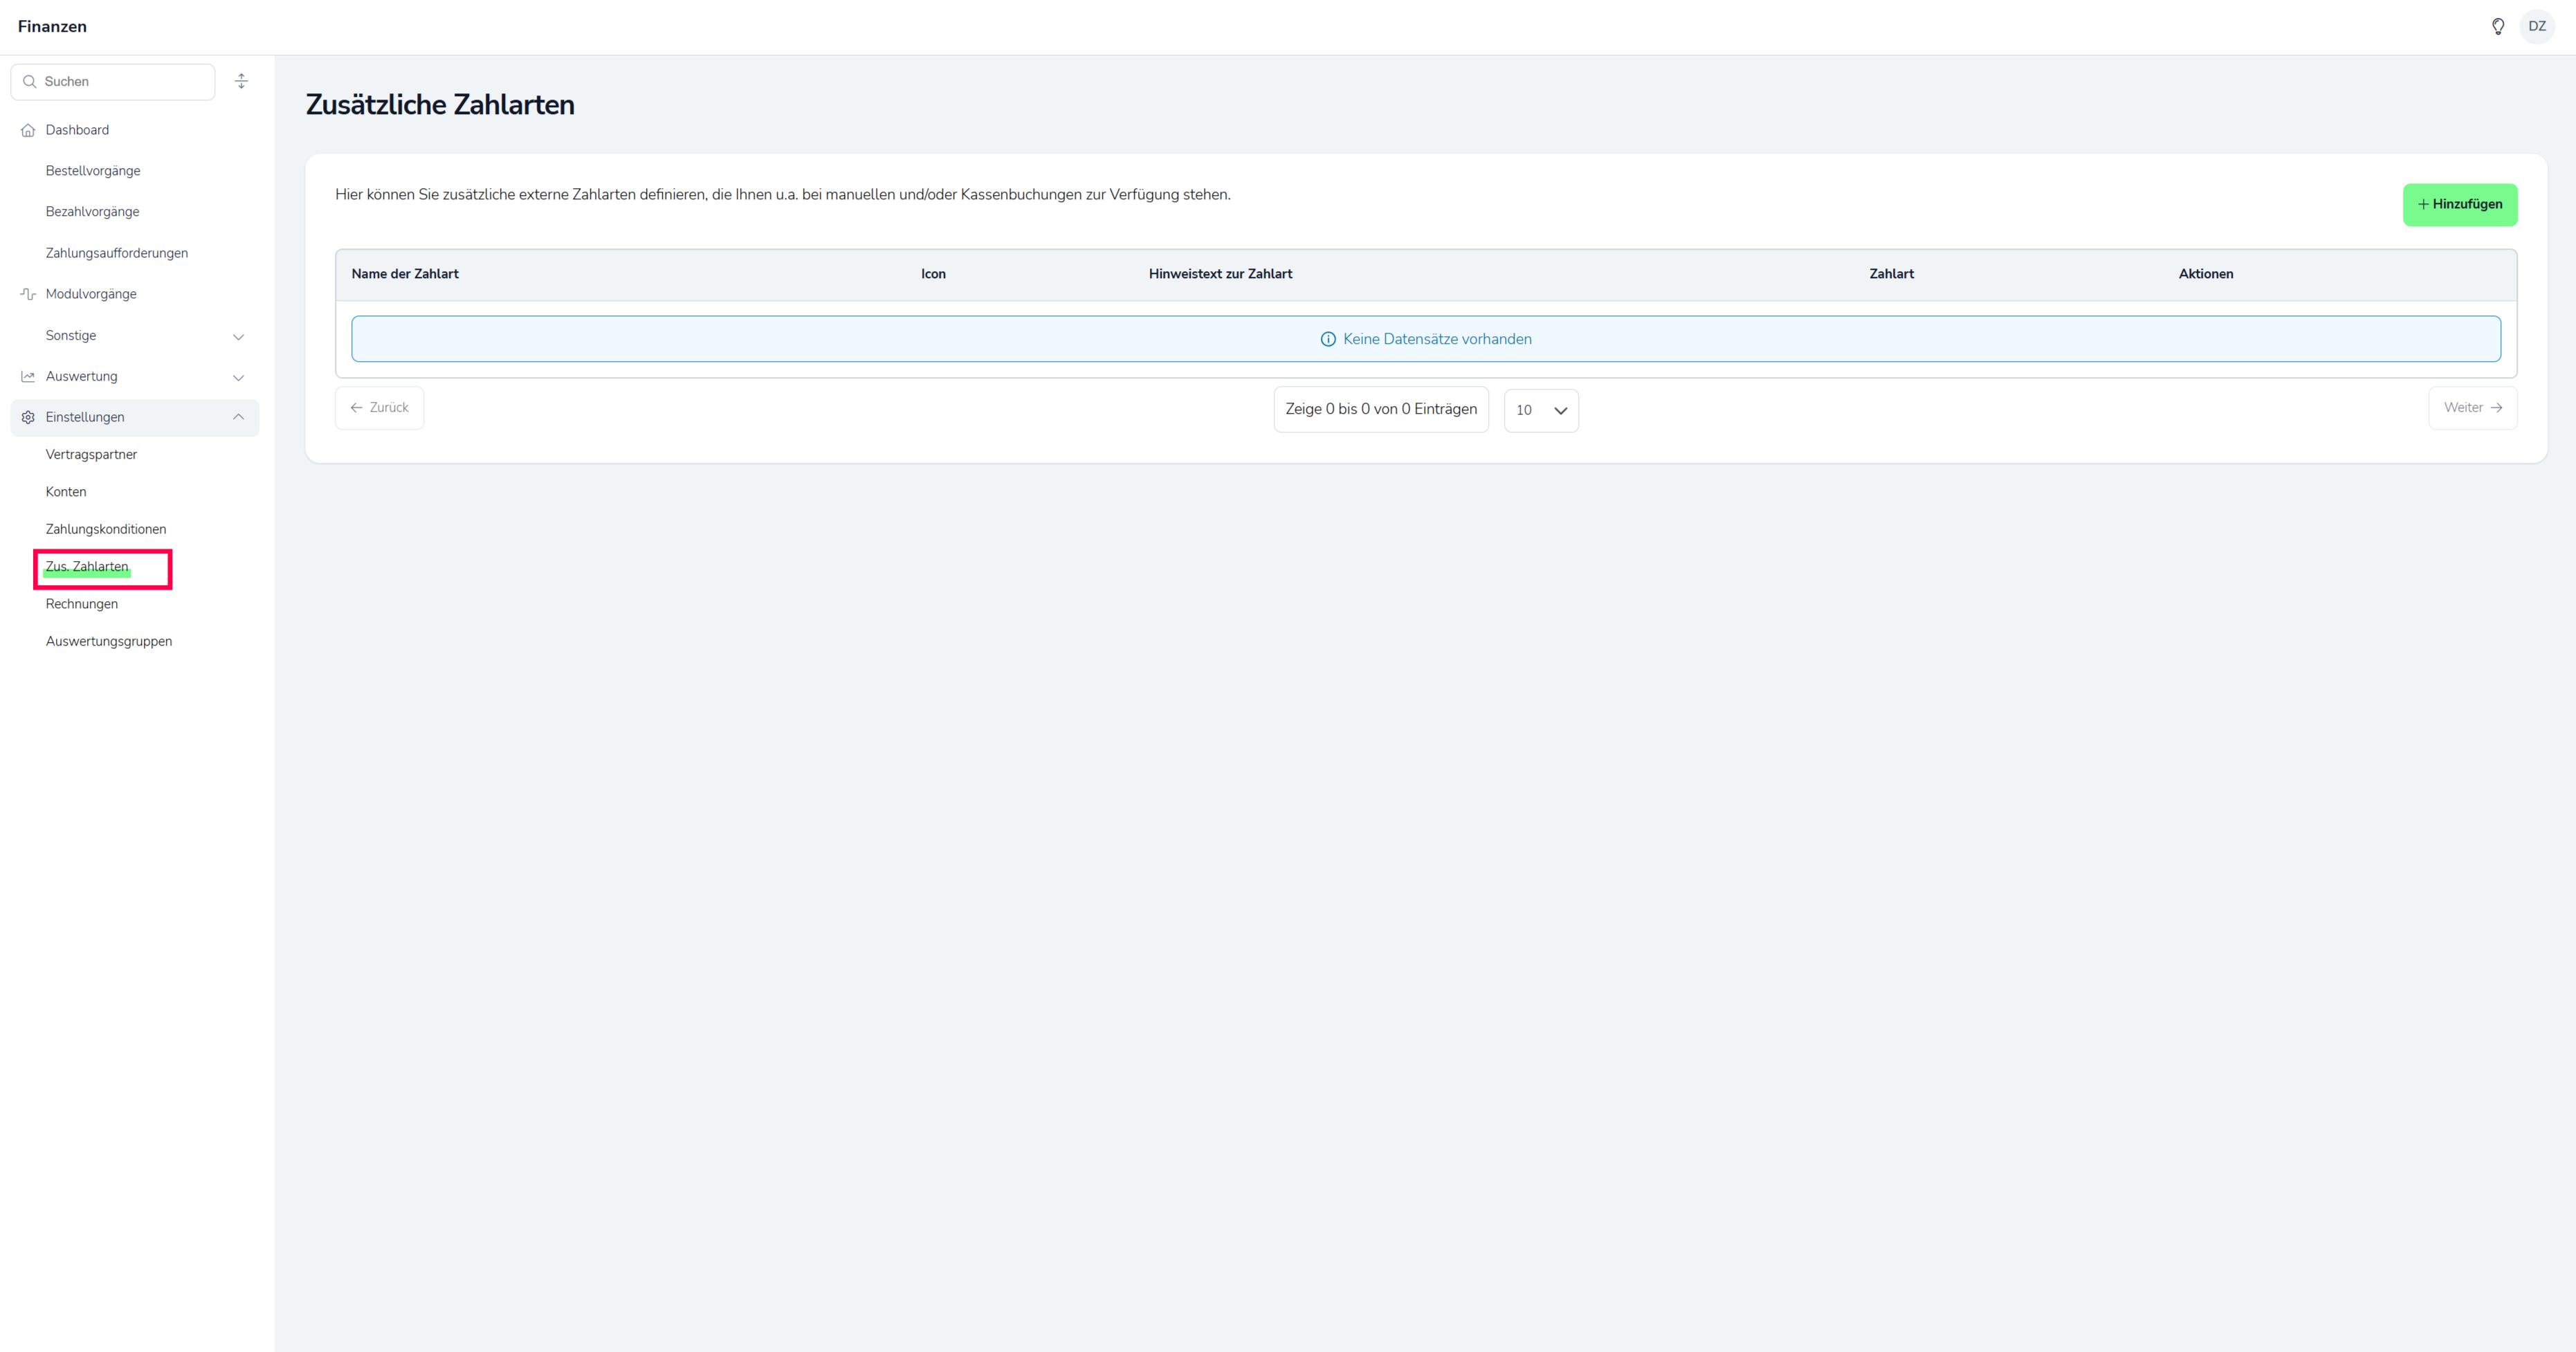Image resolution: width=2576 pixels, height=1352 pixels.
Task: Collapse the Einstellungen section chevron
Action: tap(238, 417)
